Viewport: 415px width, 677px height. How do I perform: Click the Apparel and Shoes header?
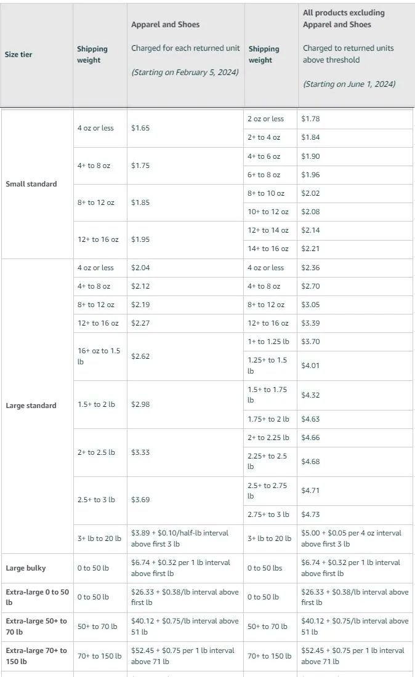pos(166,25)
